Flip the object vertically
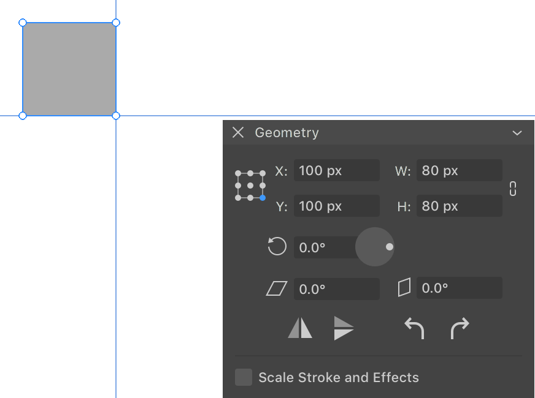Viewport: 535px width, 398px height. (344, 328)
